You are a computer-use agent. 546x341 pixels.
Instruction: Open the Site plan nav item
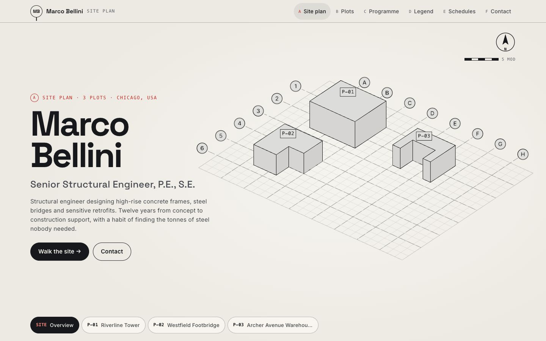pos(312,11)
